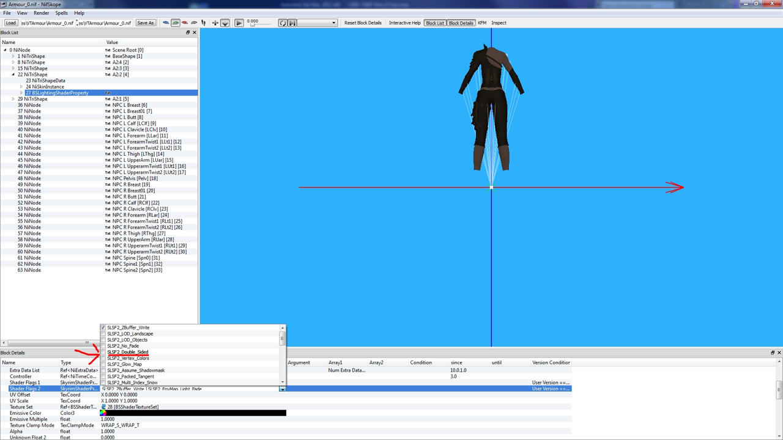Click the gray eye view icon
Screen dimensions: 783x440
tap(194, 23)
